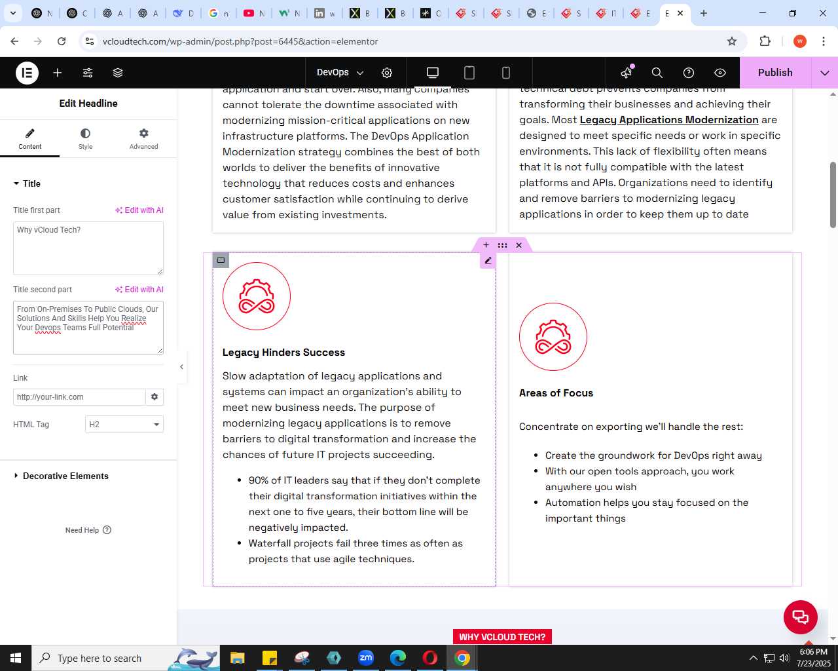Open Site Settings sliders icon

[88, 73]
